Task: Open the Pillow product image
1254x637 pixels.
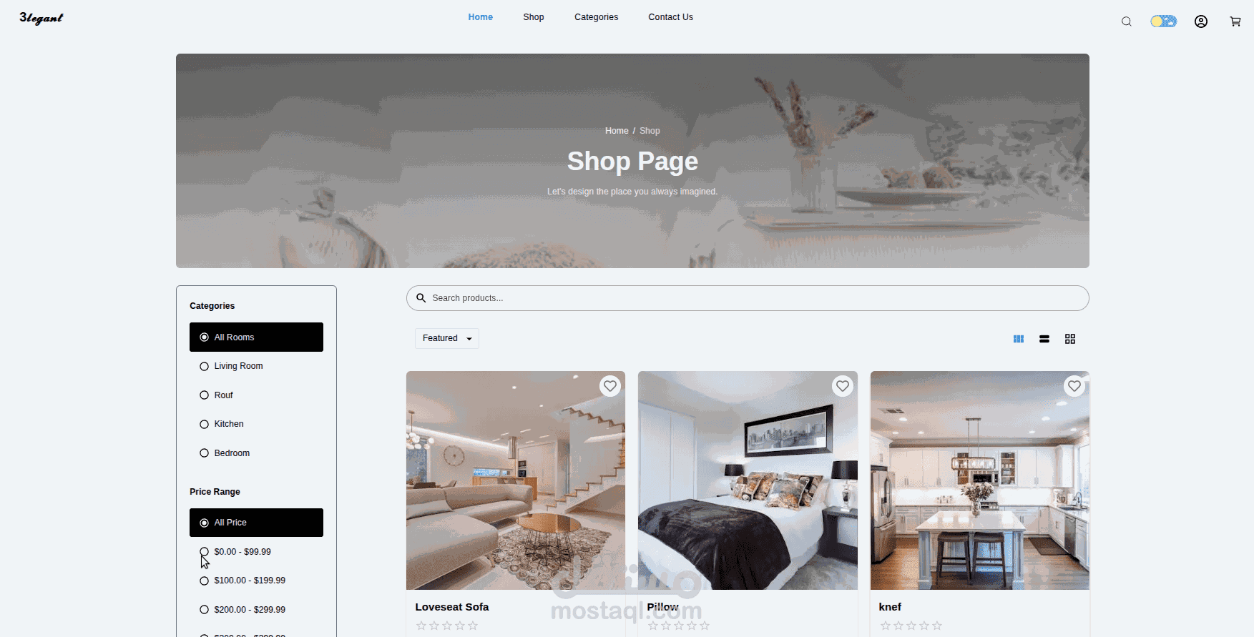Action: [748, 480]
